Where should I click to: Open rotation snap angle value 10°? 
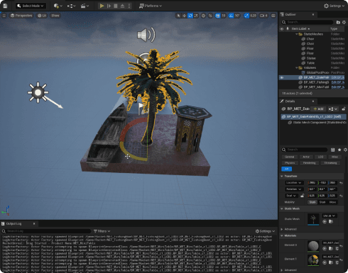pyautogui.click(x=237, y=16)
